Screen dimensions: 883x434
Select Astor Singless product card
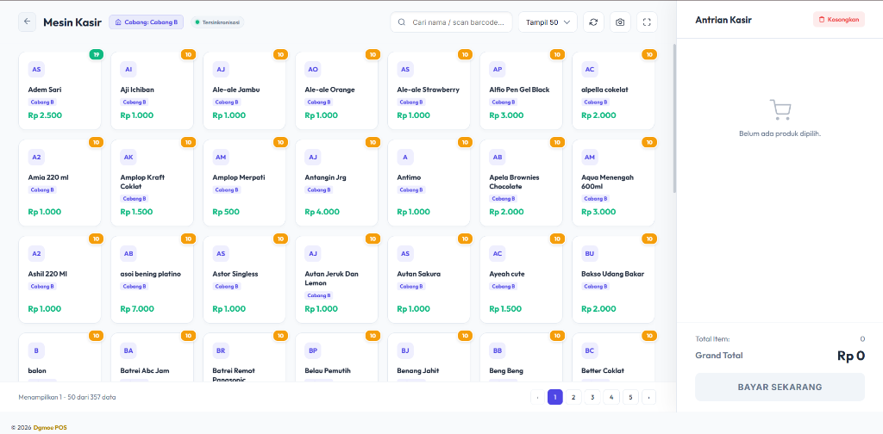pos(244,279)
